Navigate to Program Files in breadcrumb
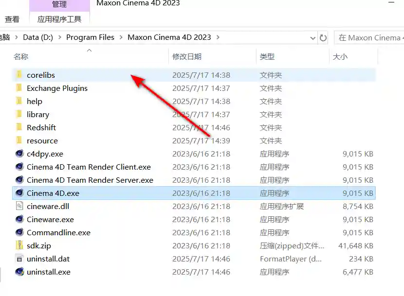404x296 pixels. point(90,37)
